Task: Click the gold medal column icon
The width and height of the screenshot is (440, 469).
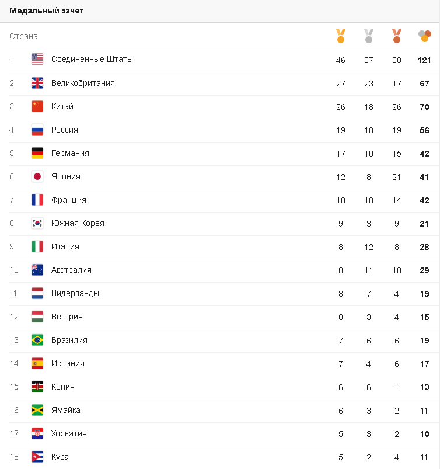Action: [341, 36]
